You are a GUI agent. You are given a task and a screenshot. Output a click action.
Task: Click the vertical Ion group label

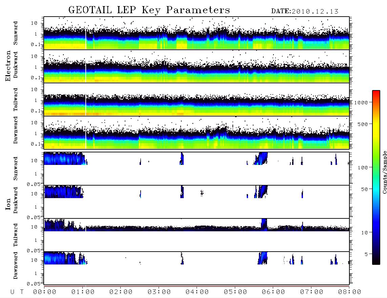coord(8,204)
